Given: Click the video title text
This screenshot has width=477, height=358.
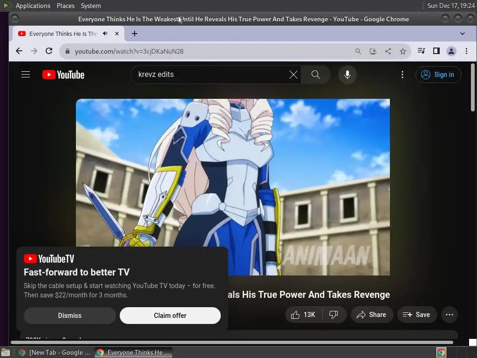Looking at the screenshot, I should [309, 295].
